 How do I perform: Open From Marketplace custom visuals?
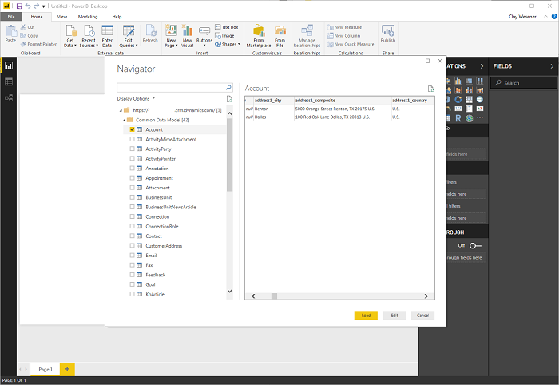click(258, 33)
